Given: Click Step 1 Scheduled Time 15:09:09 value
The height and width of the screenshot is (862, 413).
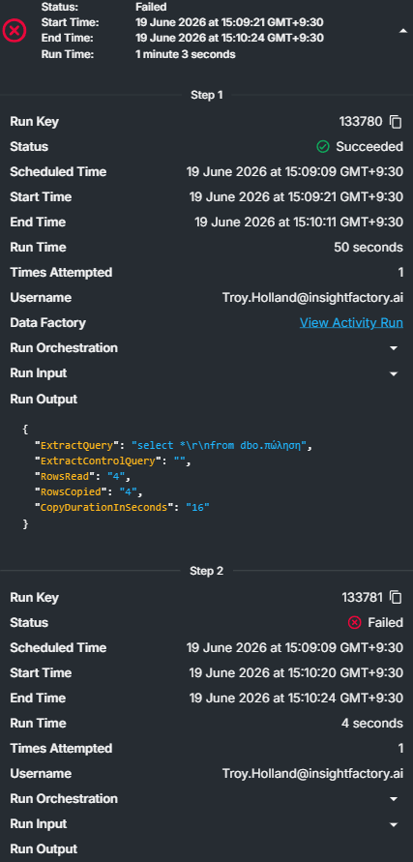Looking at the screenshot, I should pos(295,172).
